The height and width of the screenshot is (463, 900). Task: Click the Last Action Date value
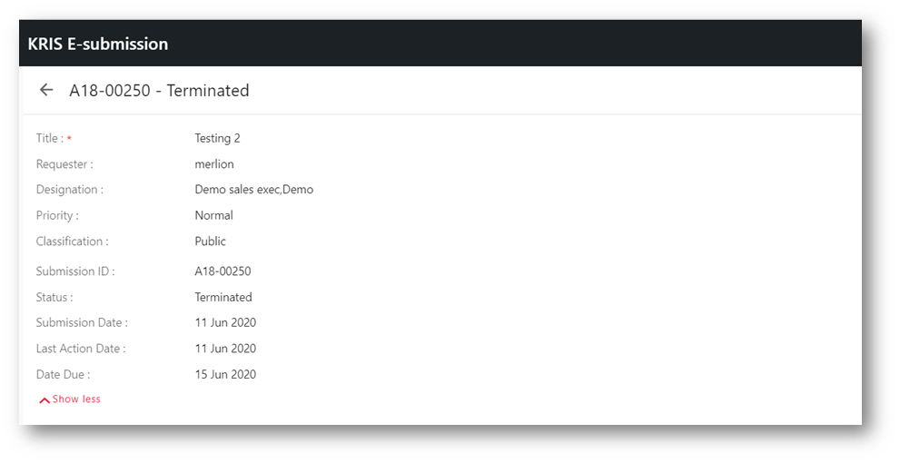pos(225,349)
